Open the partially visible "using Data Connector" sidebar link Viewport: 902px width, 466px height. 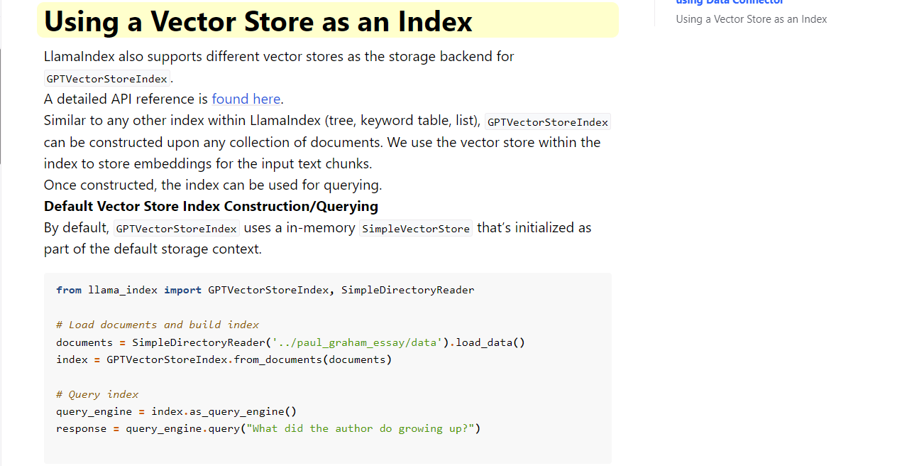click(730, 2)
